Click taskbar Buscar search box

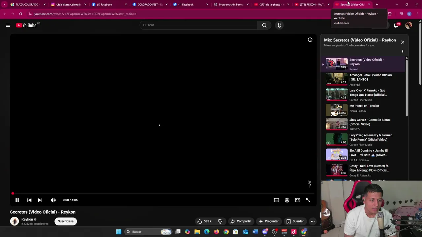coord(148,232)
